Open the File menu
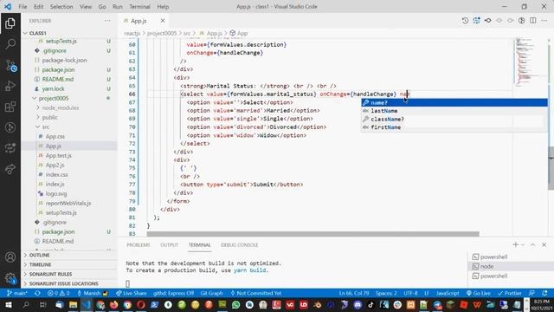This screenshot has width=554, height=312. pos(23,7)
